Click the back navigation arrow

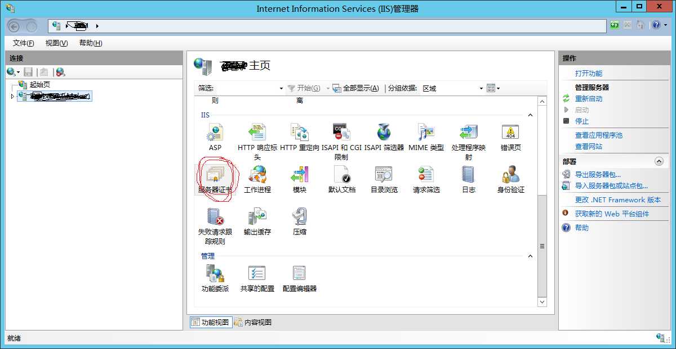click(14, 26)
